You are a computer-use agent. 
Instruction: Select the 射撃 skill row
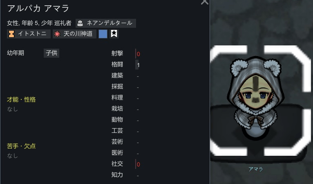point(126,54)
